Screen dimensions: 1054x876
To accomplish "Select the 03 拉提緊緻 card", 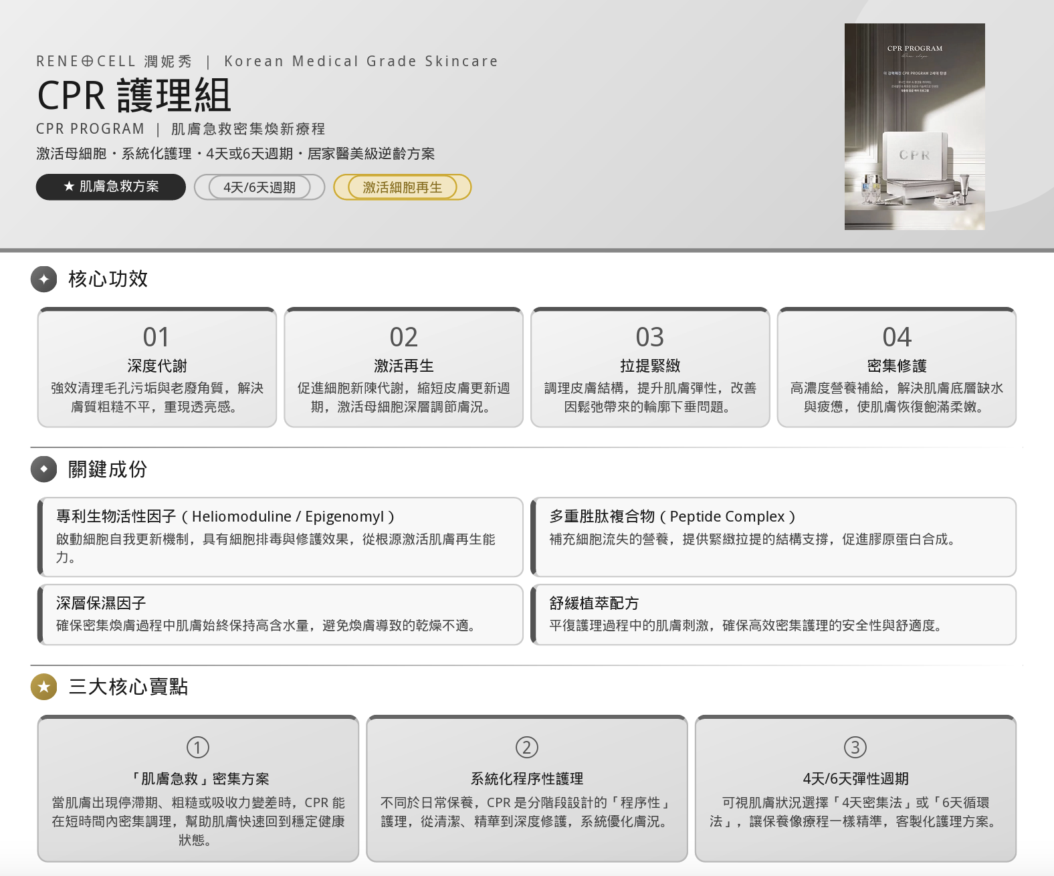I will (x=650, y=367).
